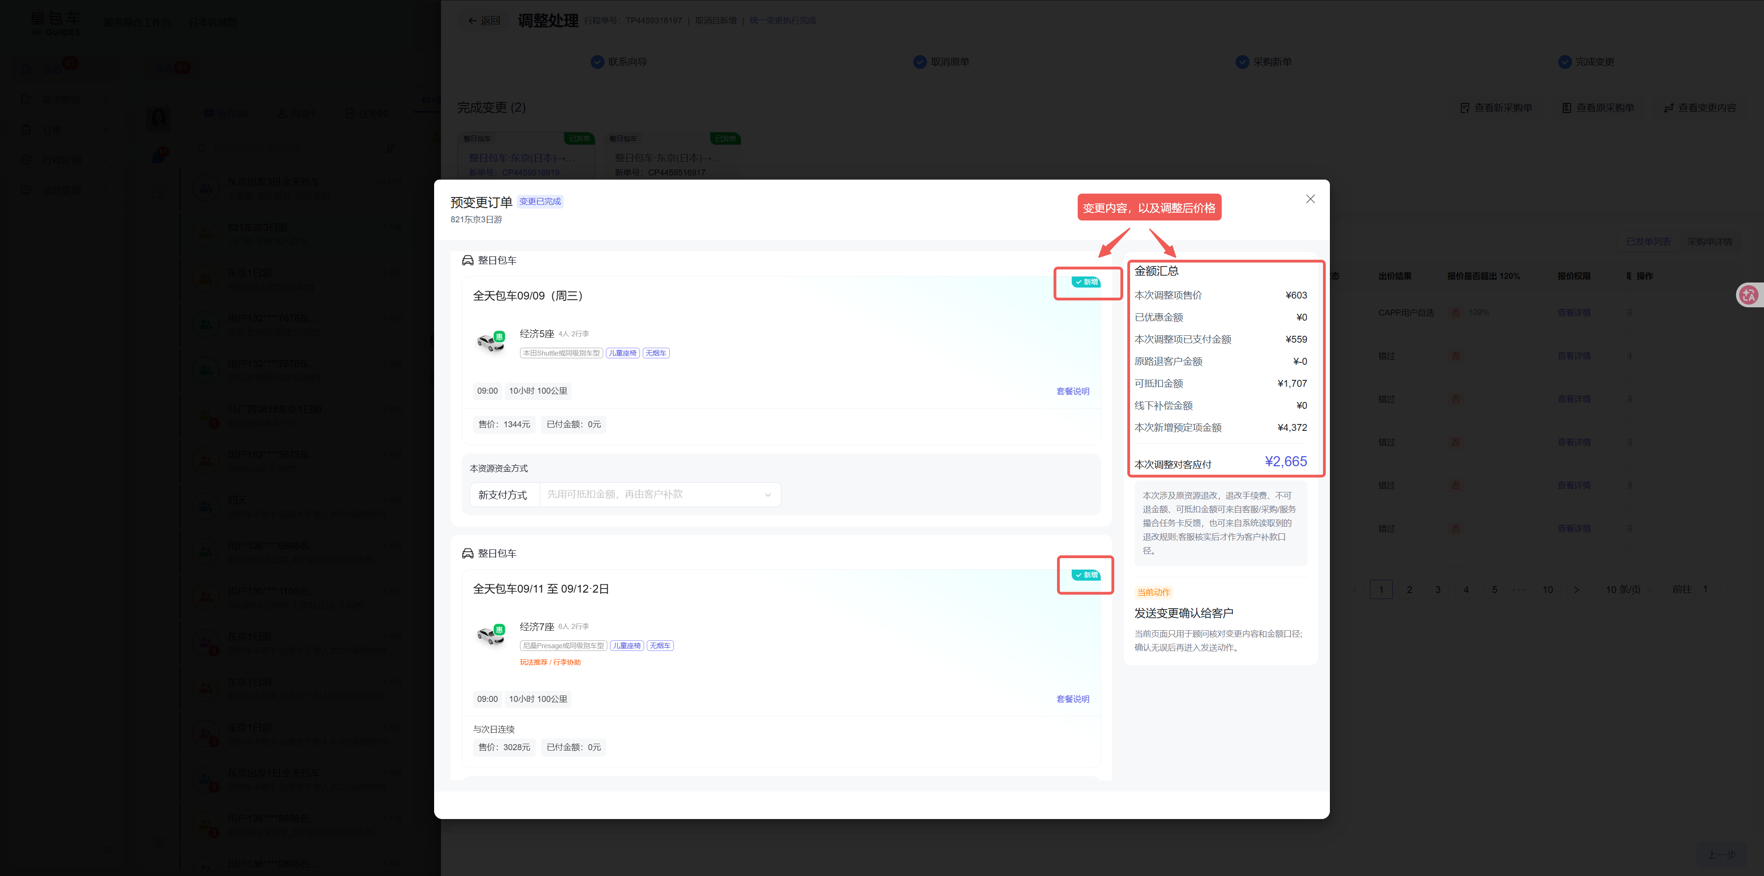Click the 新增 badge on the 09/11 card
The width and height of the screenshot is (1764, 876).
click(1086, 575)
